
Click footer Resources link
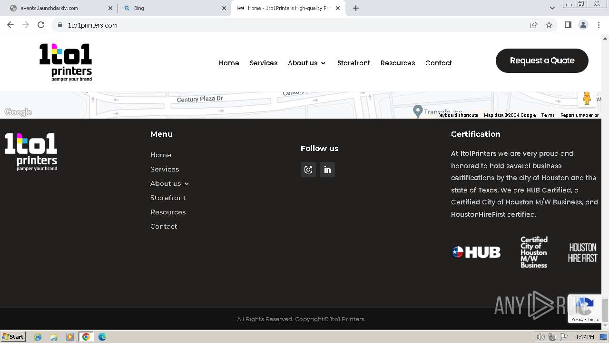[168, 212]
